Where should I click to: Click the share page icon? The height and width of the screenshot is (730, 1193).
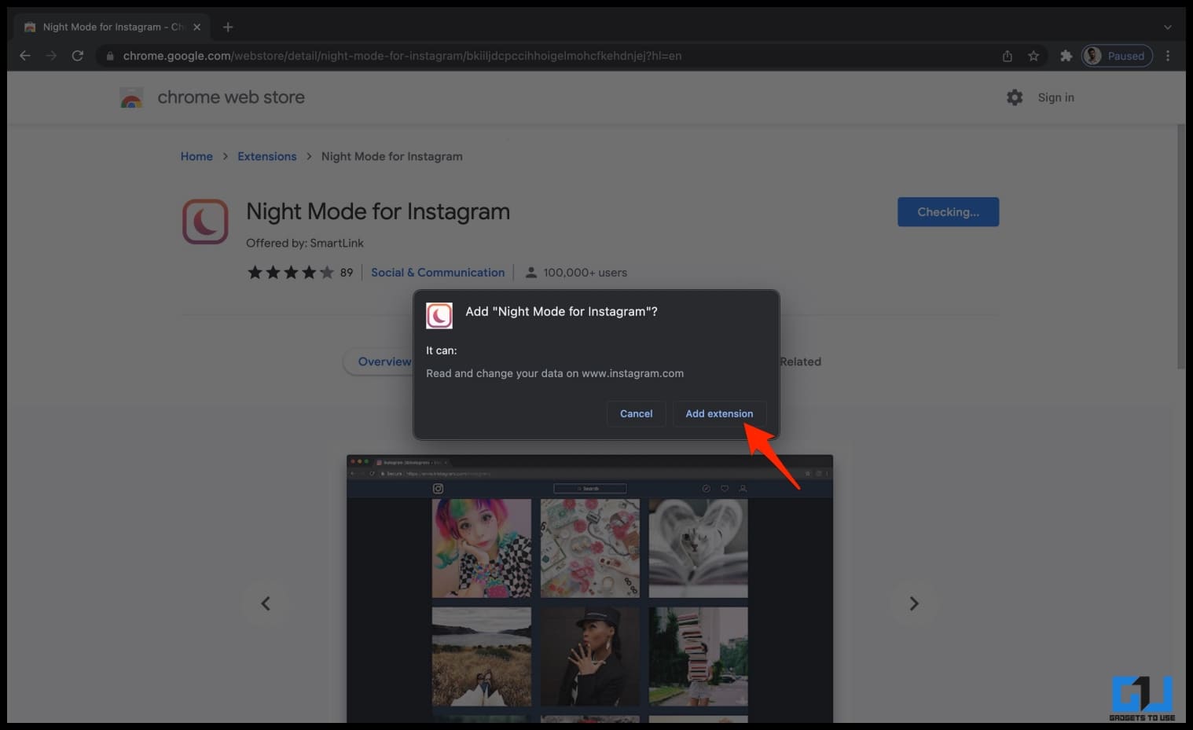click(x=1008, y=56)
